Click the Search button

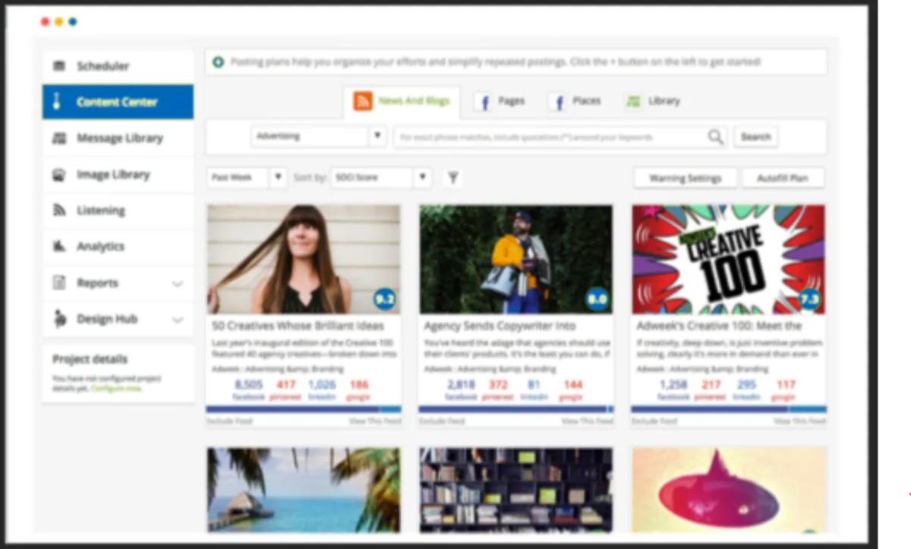755,137
